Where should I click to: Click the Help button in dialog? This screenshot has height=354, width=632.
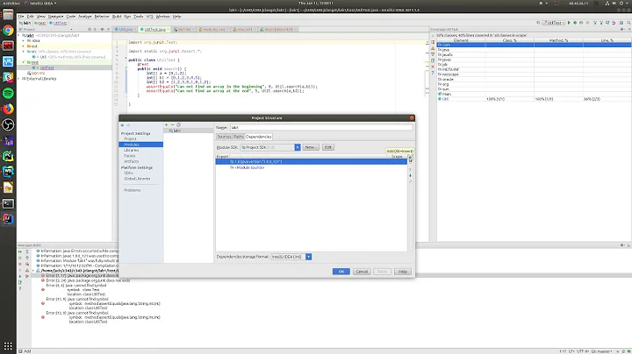tap(402, 272)
